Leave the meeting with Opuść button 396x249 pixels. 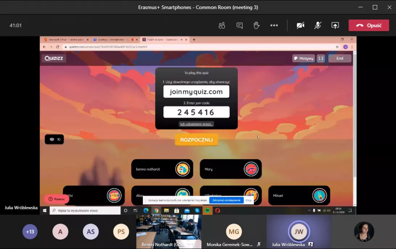[x=368, y=25]
